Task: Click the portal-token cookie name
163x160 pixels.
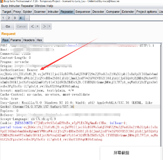Action: pos(11,127)
